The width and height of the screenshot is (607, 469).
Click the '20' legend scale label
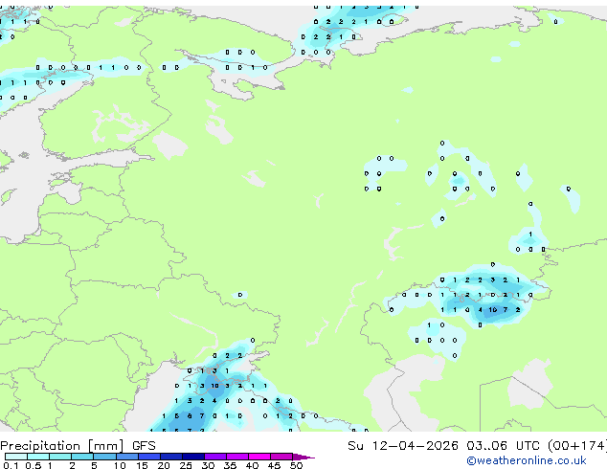(x=164, y=465)
